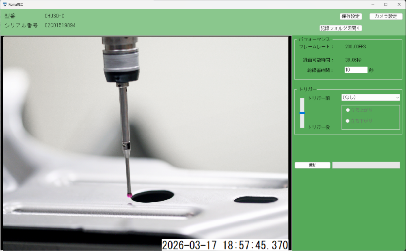The image size is (406, 251).
Task: Click the progress bar beside 撮影
Action: point(366,165)
